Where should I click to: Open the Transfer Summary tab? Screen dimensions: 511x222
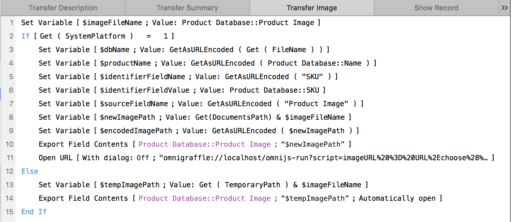point(187,8)
